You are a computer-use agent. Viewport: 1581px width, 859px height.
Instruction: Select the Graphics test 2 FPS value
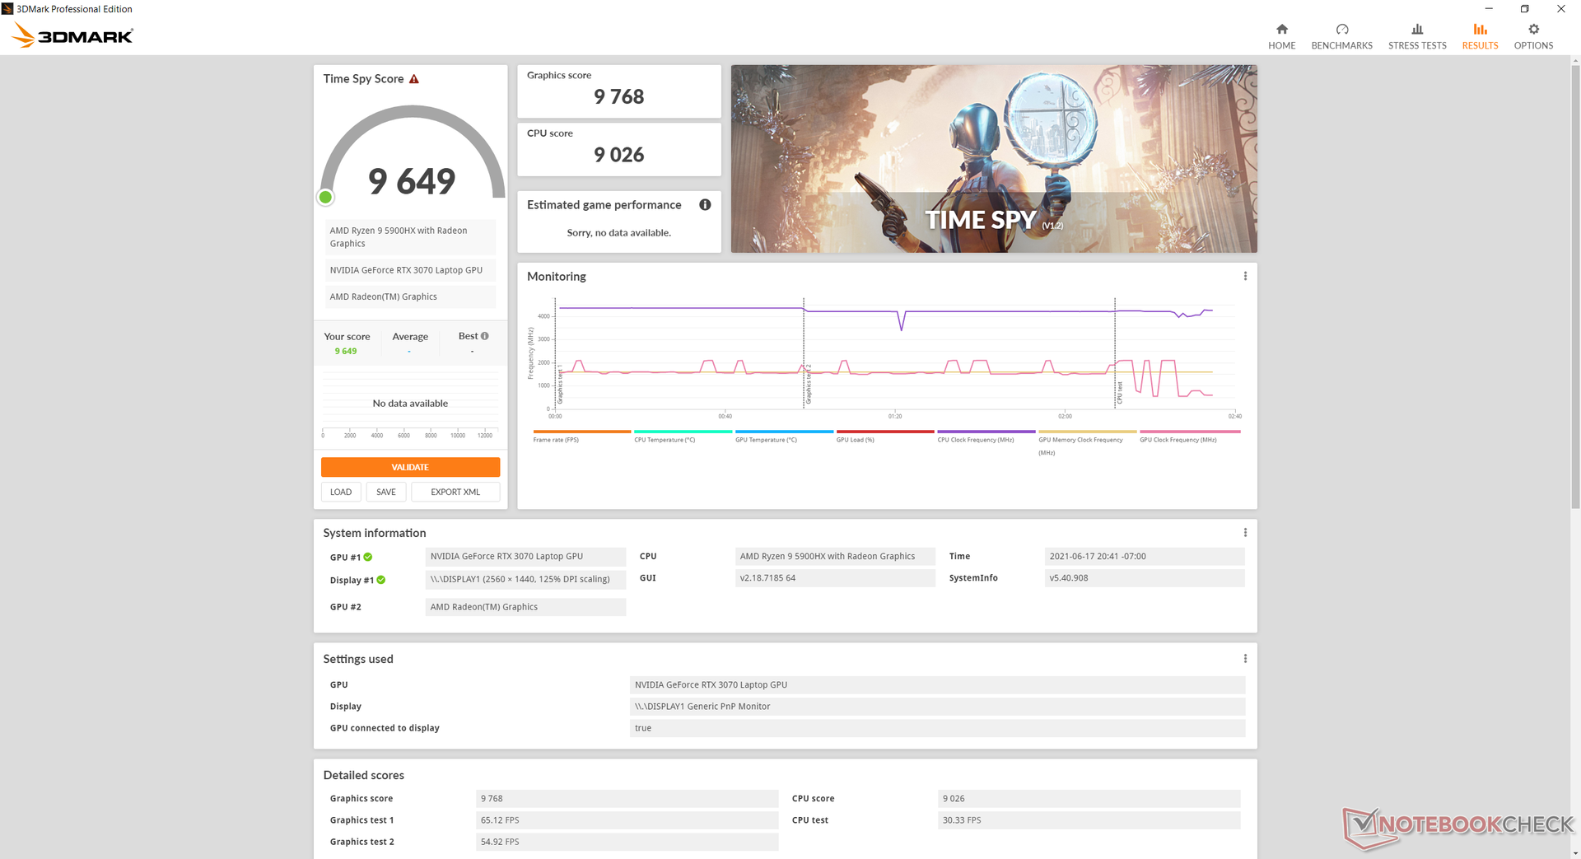tap(627, 842)
